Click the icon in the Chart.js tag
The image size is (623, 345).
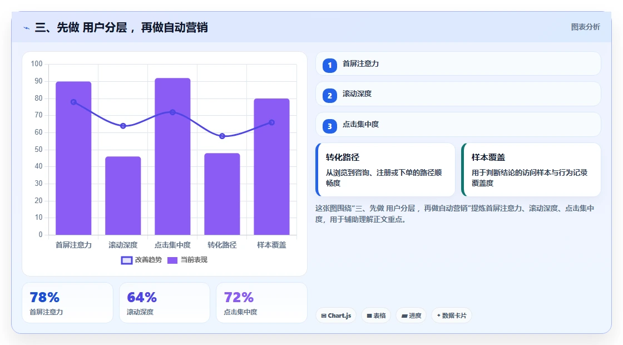[324, 316]
